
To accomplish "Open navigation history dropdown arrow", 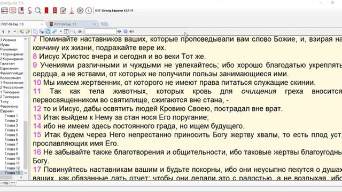I will point(14,31).
